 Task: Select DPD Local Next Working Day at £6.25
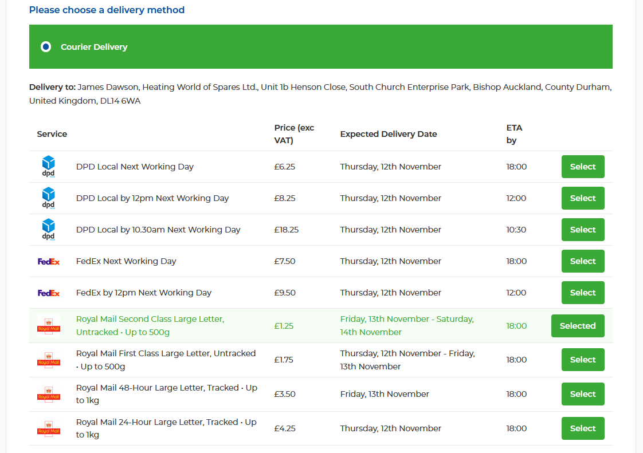[x=583, y=167]
